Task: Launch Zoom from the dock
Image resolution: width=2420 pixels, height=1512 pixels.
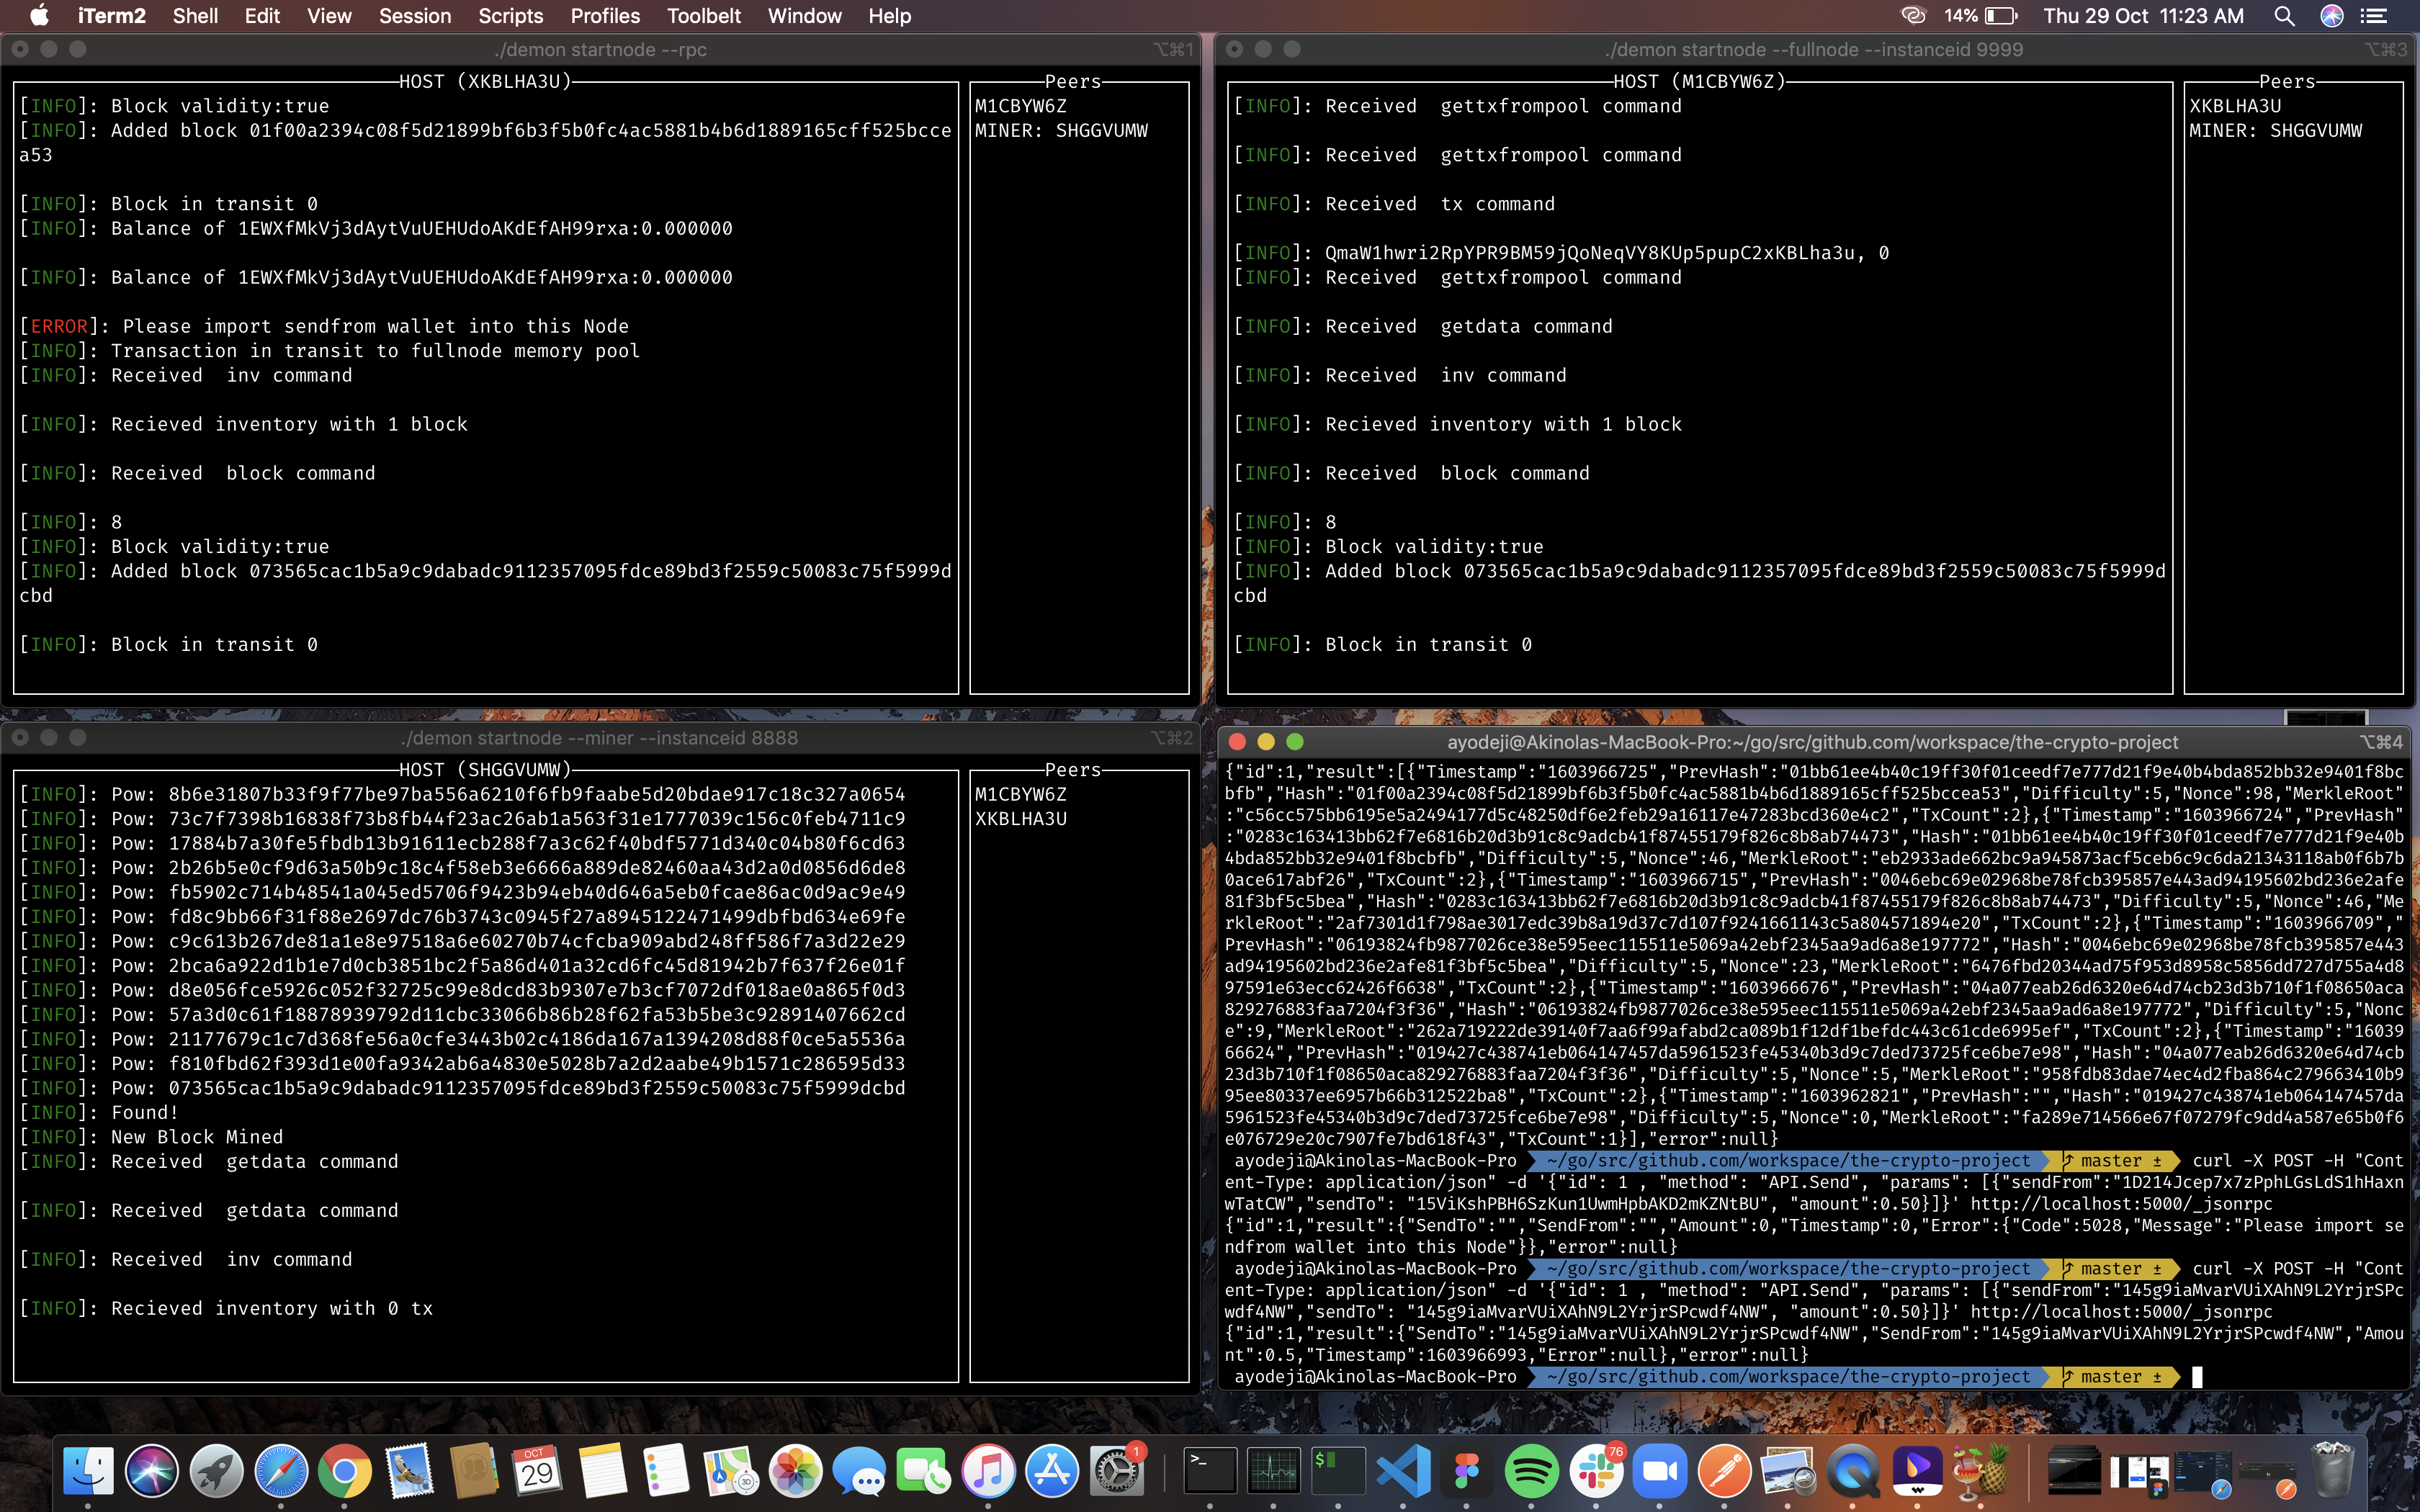Action: pyautogui.click(x=1660, y=1471)
